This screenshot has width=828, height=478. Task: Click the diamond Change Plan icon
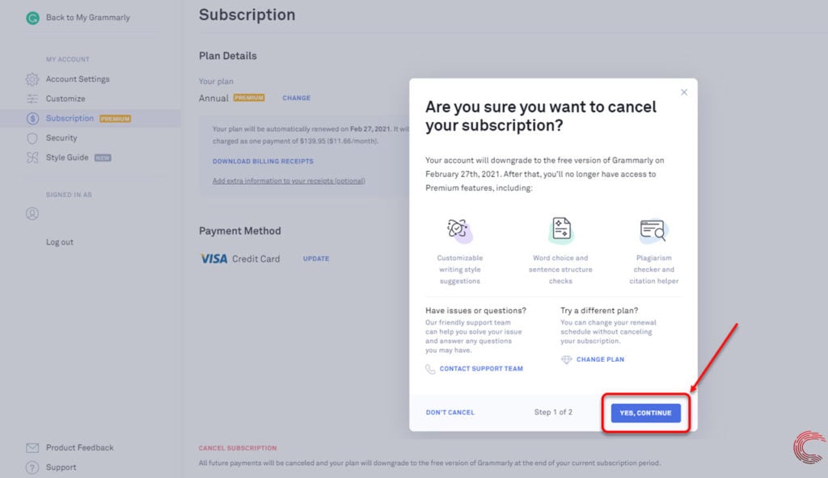(x=566, y=359)
